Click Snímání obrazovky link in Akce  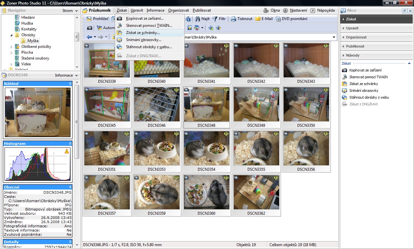364,91
